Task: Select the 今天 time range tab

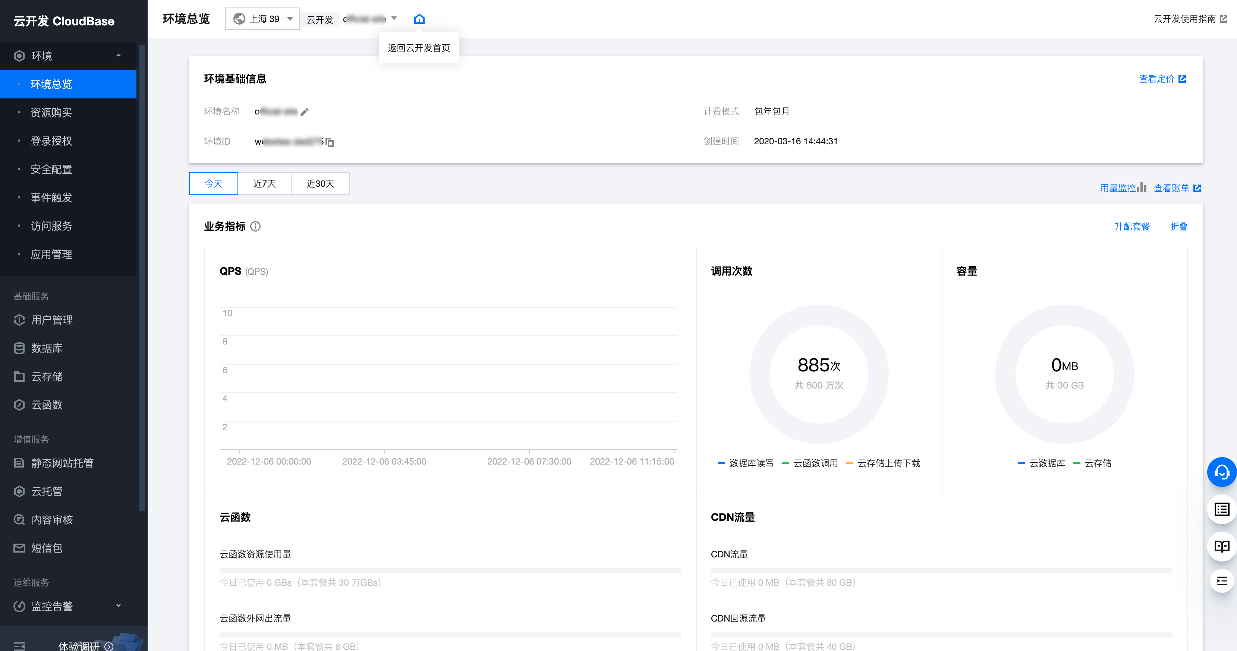Action: pyautogui.click(x=214, y=183)
